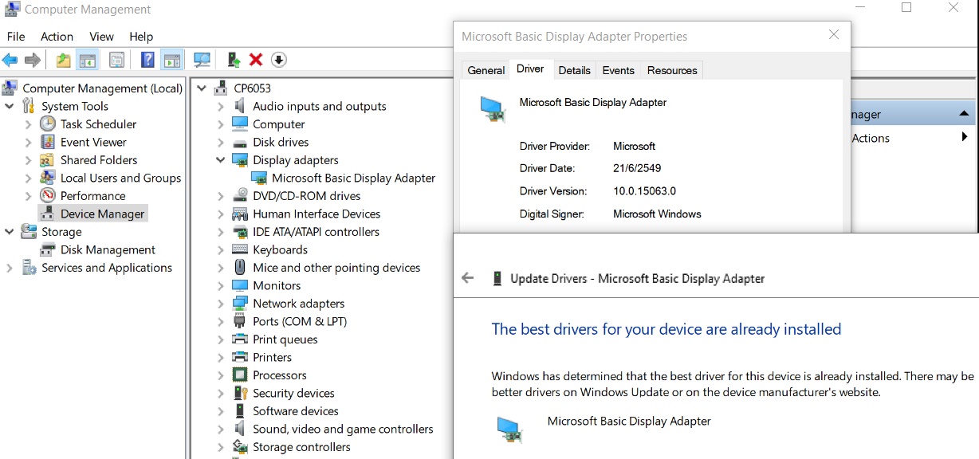
Task: Open the Help menu
Action: (140, 37)
